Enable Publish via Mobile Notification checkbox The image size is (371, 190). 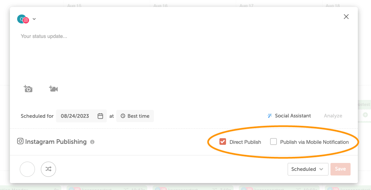[x=273, y=142]
